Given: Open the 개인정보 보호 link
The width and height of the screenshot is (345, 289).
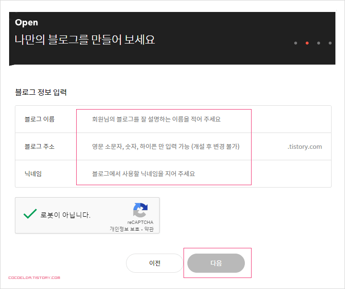Looking at the screenshot, I should point(125,229).
